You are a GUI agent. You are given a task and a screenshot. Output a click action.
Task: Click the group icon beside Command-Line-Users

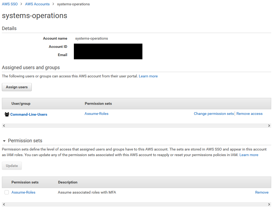[x=7, y=114]
